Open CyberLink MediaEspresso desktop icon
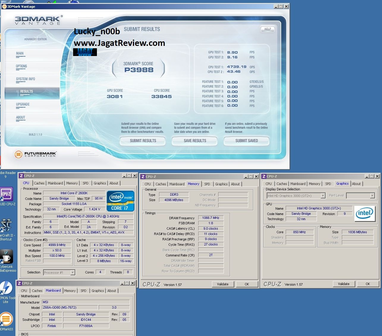This screenshot has height=336, width=382. 6,257
